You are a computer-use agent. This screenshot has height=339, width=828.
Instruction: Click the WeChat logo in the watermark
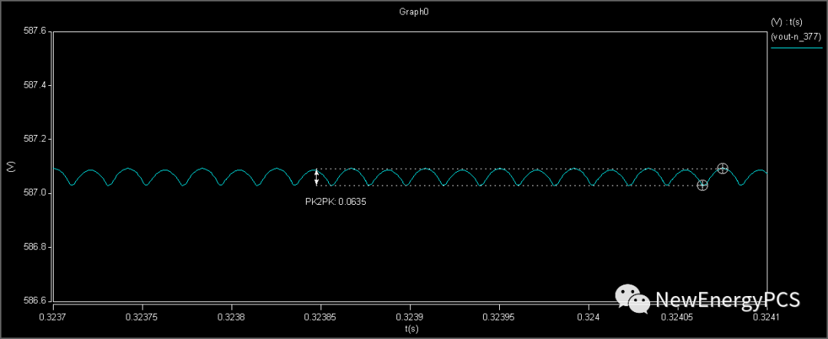pos(632,299)
